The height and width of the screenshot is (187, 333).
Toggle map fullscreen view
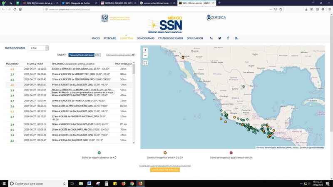pos(145,63)
